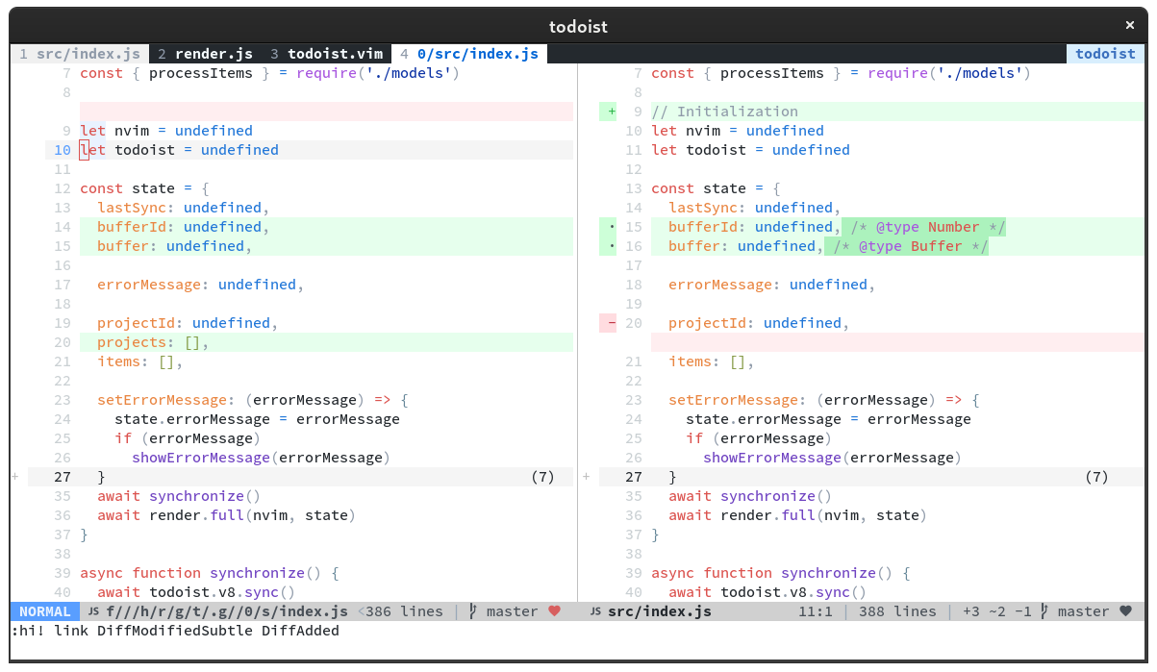
Task: Click the change dot sign at line 15
Action: 609,227
